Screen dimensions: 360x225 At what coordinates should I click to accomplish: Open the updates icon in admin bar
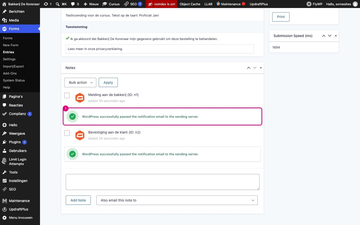[x=46, y=4]
